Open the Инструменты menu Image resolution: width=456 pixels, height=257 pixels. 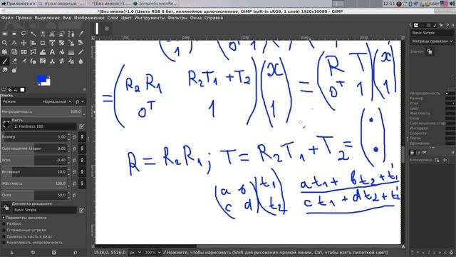(150, 18)
